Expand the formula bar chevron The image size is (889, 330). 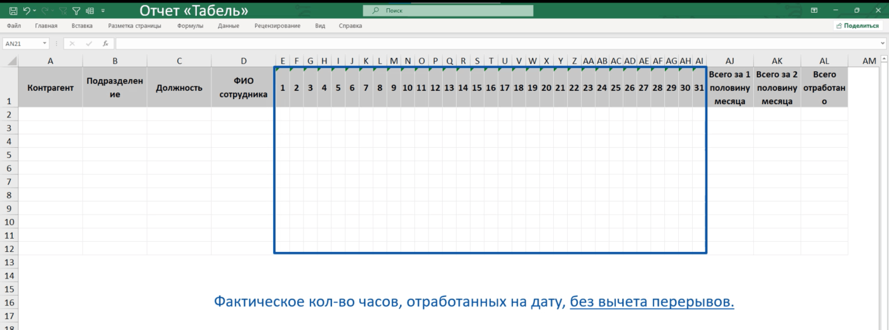[x=883, y=44]
